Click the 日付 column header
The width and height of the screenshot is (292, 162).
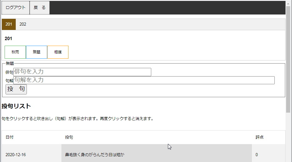pyautogui.click(x=10, y=137)
